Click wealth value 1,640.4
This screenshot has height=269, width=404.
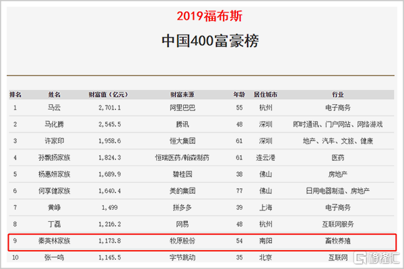(110, 191)
